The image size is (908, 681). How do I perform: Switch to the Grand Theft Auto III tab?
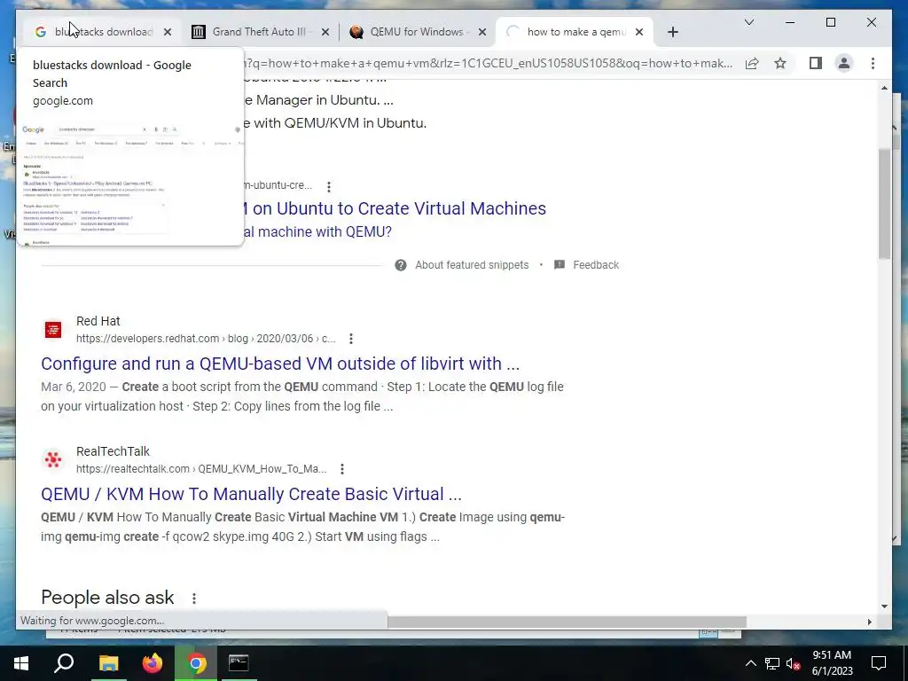[x=259, y=32]
